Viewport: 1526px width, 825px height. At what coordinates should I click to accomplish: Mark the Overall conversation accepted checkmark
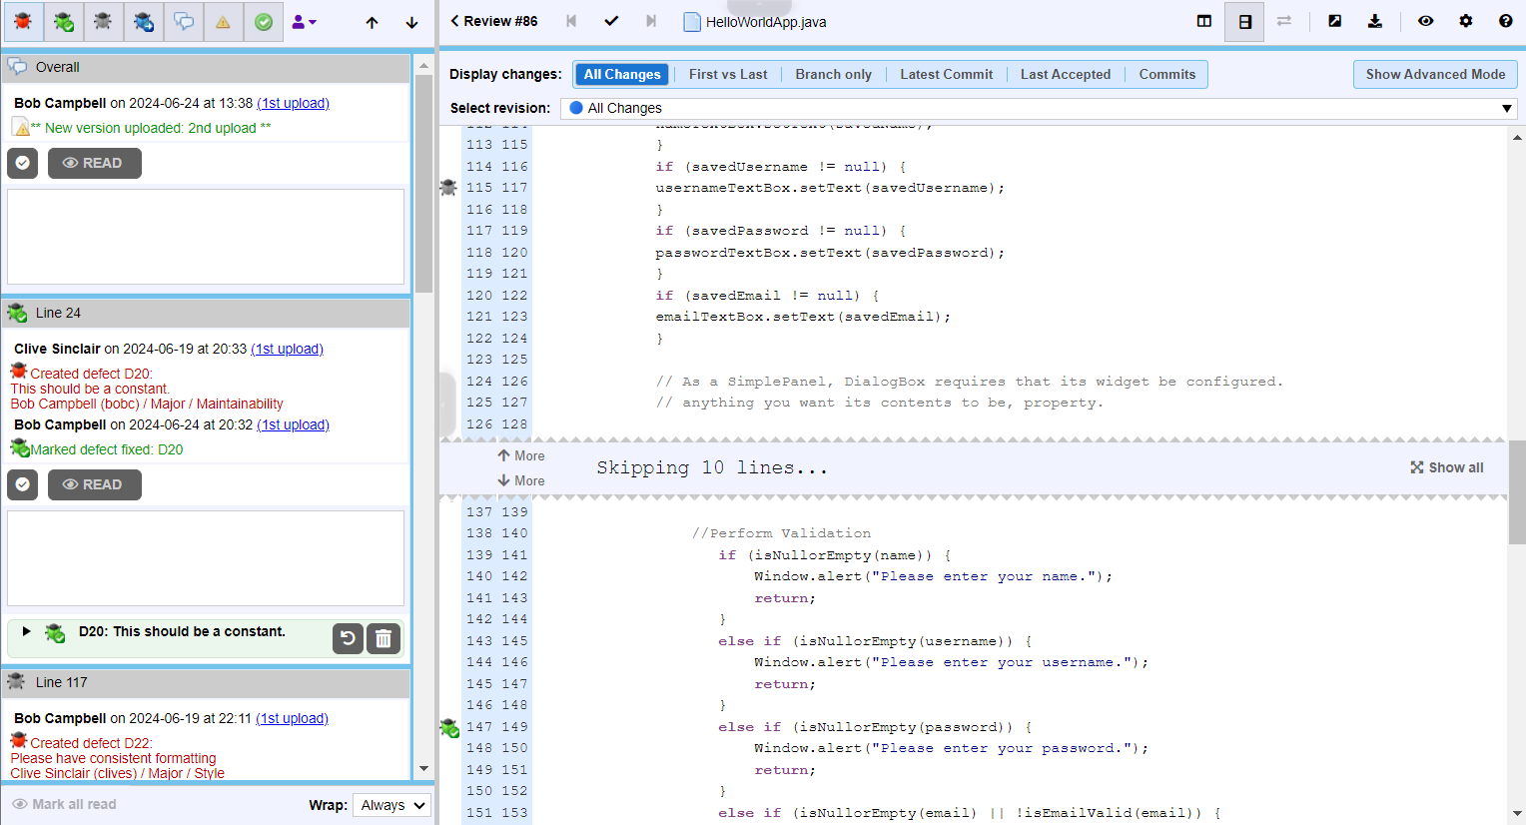(22, 163)
